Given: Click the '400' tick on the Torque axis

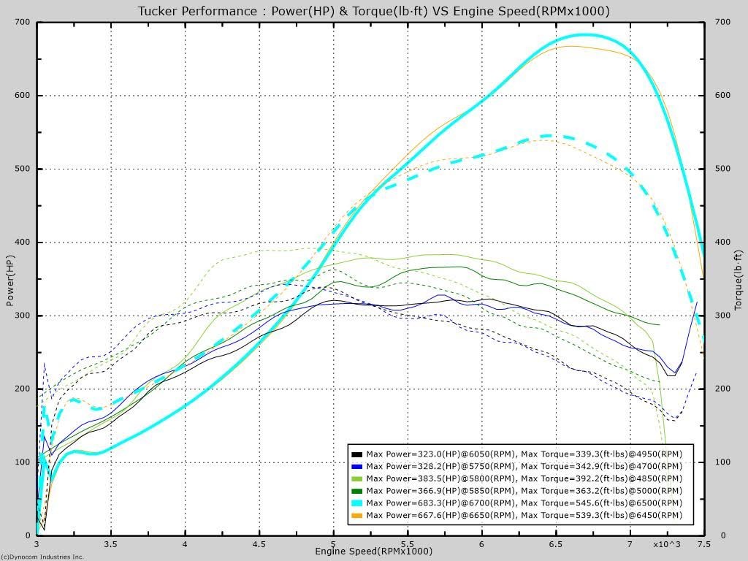Looking at the screenshot, I should (x=722, y=243).
